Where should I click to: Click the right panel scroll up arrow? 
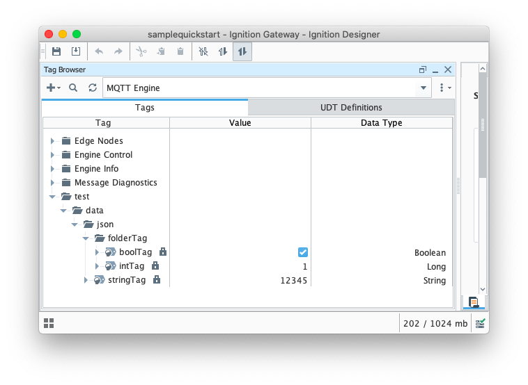coord(483,69)
